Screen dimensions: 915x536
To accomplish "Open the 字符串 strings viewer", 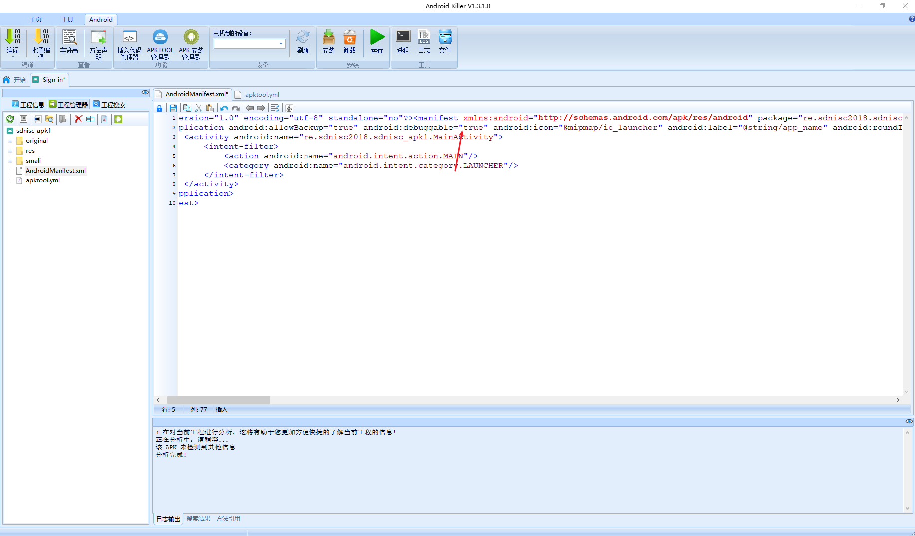I will (x=69, y=41).
